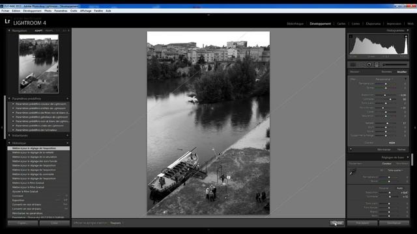417x234 pixels.
Task: Select the Graduated Filter tool icon
Action: tap(377, 65)
